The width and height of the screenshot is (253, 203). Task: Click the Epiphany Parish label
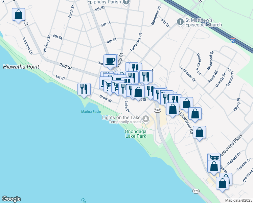click(x=104, y=2)
